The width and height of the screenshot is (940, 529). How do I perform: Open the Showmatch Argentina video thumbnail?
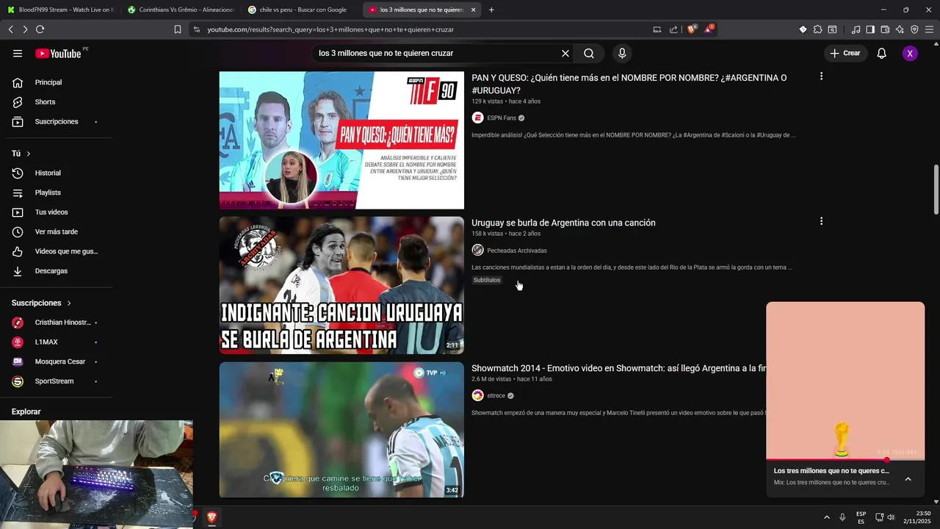pyautogui.click(x=341, y=430)
